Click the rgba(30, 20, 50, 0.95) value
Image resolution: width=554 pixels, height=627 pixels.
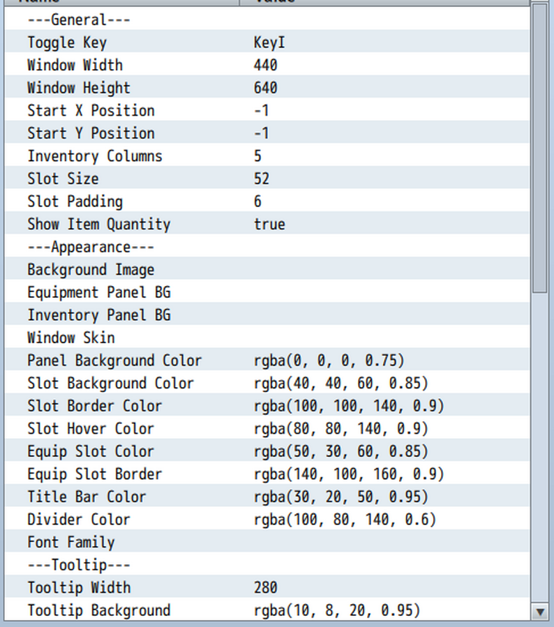tap(340, 497)
